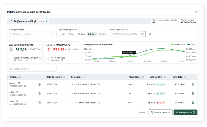Click the Fechar link
Image resolution: width=207 pixels, height=127 pixels.
click(x=142, y=113)
